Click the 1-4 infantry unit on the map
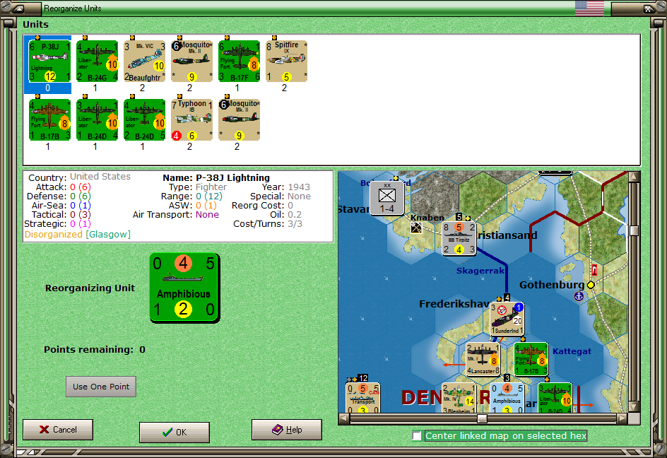 (386, 198)
